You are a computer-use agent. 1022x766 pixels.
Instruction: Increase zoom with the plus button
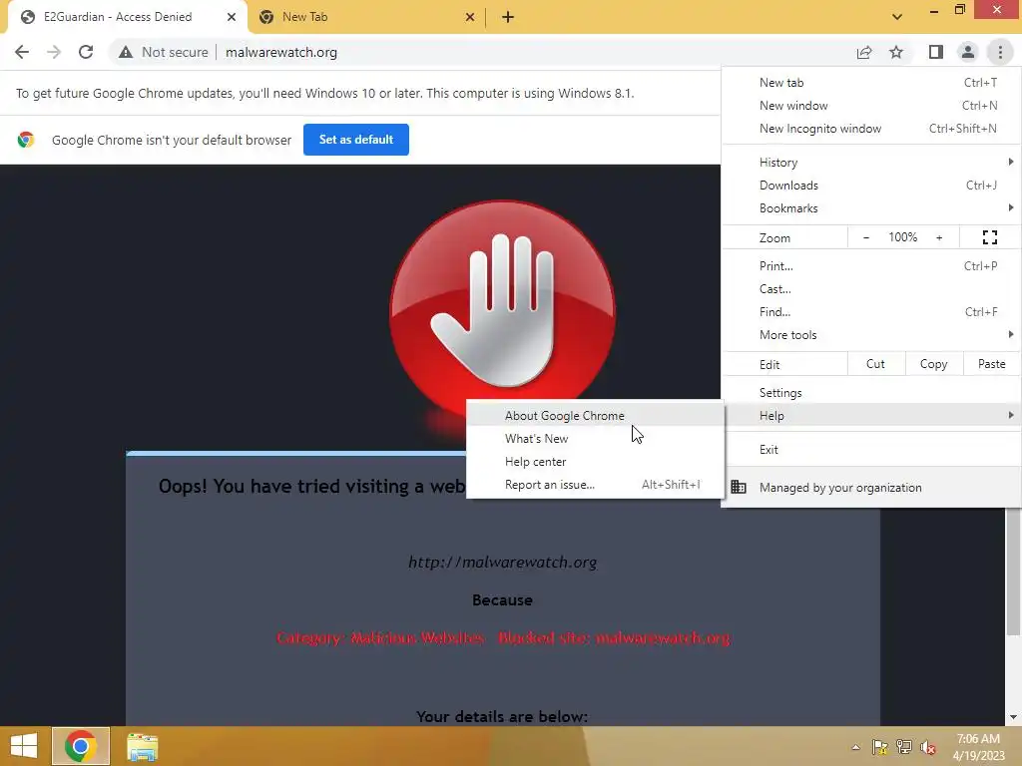point(939,237)
